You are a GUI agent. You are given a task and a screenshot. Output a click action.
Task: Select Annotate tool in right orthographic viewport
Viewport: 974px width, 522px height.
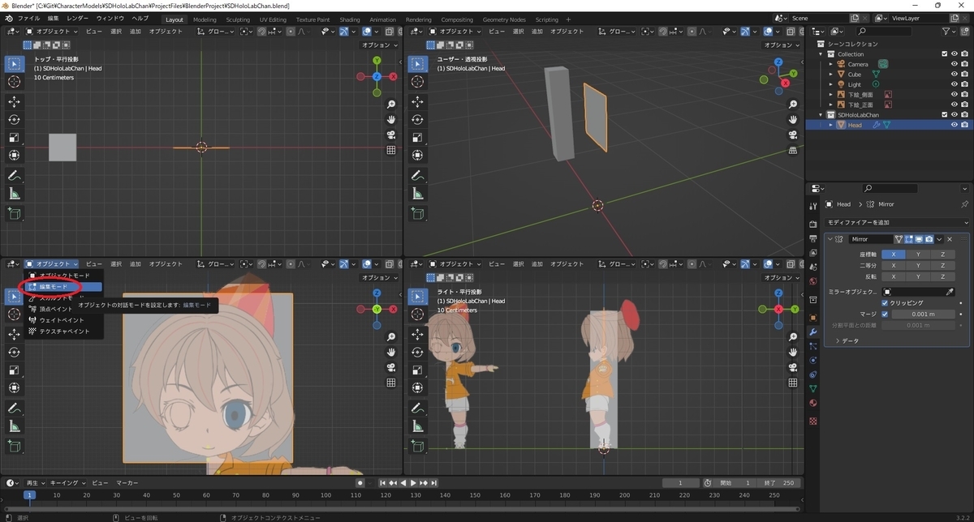click(x=417, y=409)
